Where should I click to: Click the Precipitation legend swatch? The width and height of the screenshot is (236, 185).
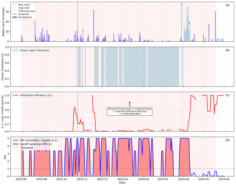pyautogui.click(x=15, y=17)
